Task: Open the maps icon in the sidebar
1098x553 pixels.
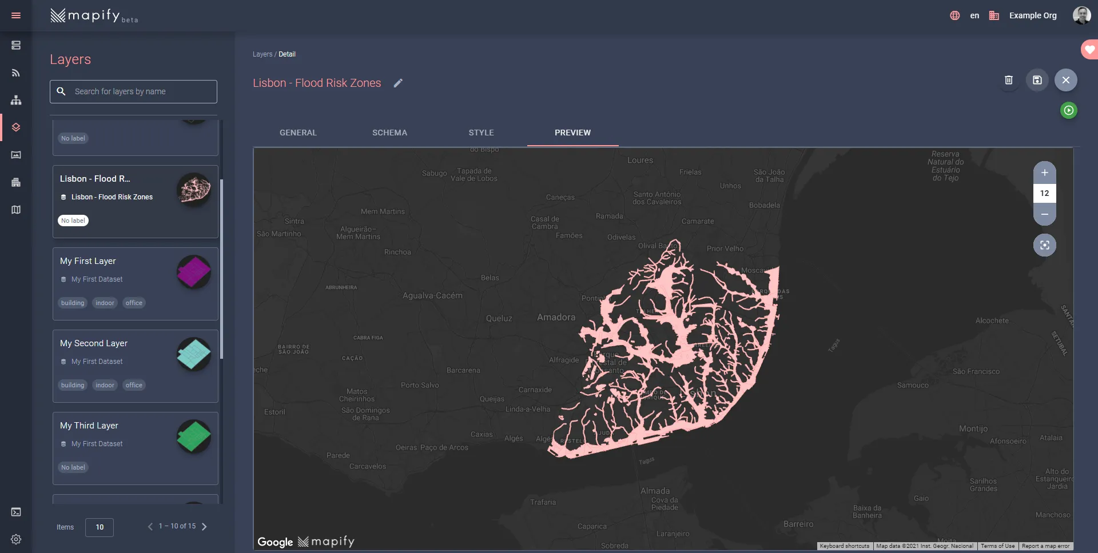Action: tap(16, 210)
